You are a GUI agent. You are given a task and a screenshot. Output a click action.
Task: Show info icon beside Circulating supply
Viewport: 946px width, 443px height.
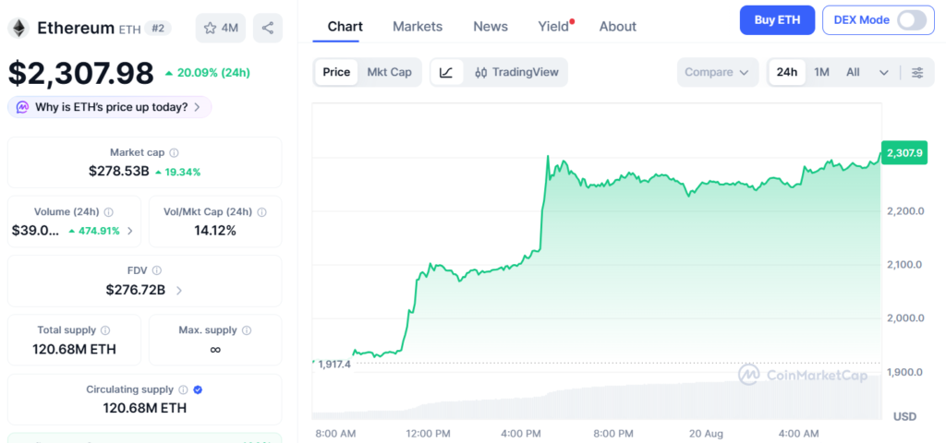coord(184,390)
